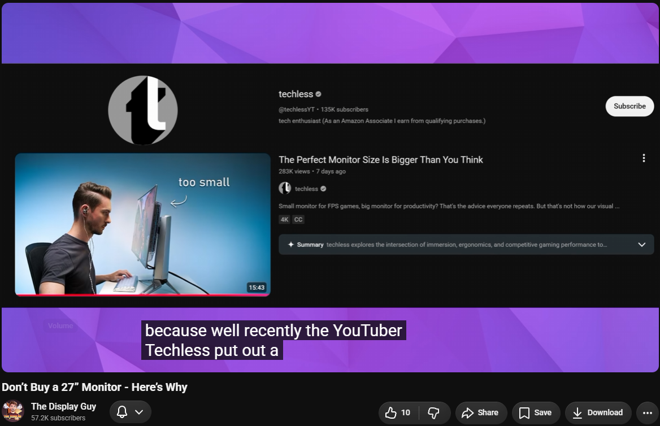Screen dimensions: 660x426
Task: Open the video thumbnail labeled too small
Action: (x=143, y=224)
